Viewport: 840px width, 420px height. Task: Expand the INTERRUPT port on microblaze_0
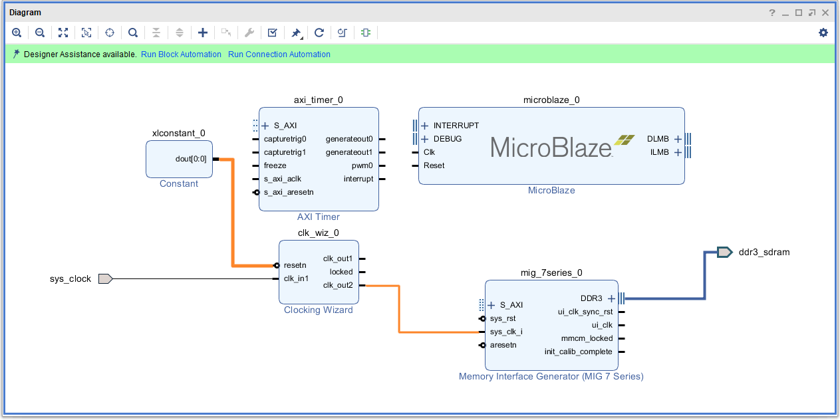tap(424, 126)
